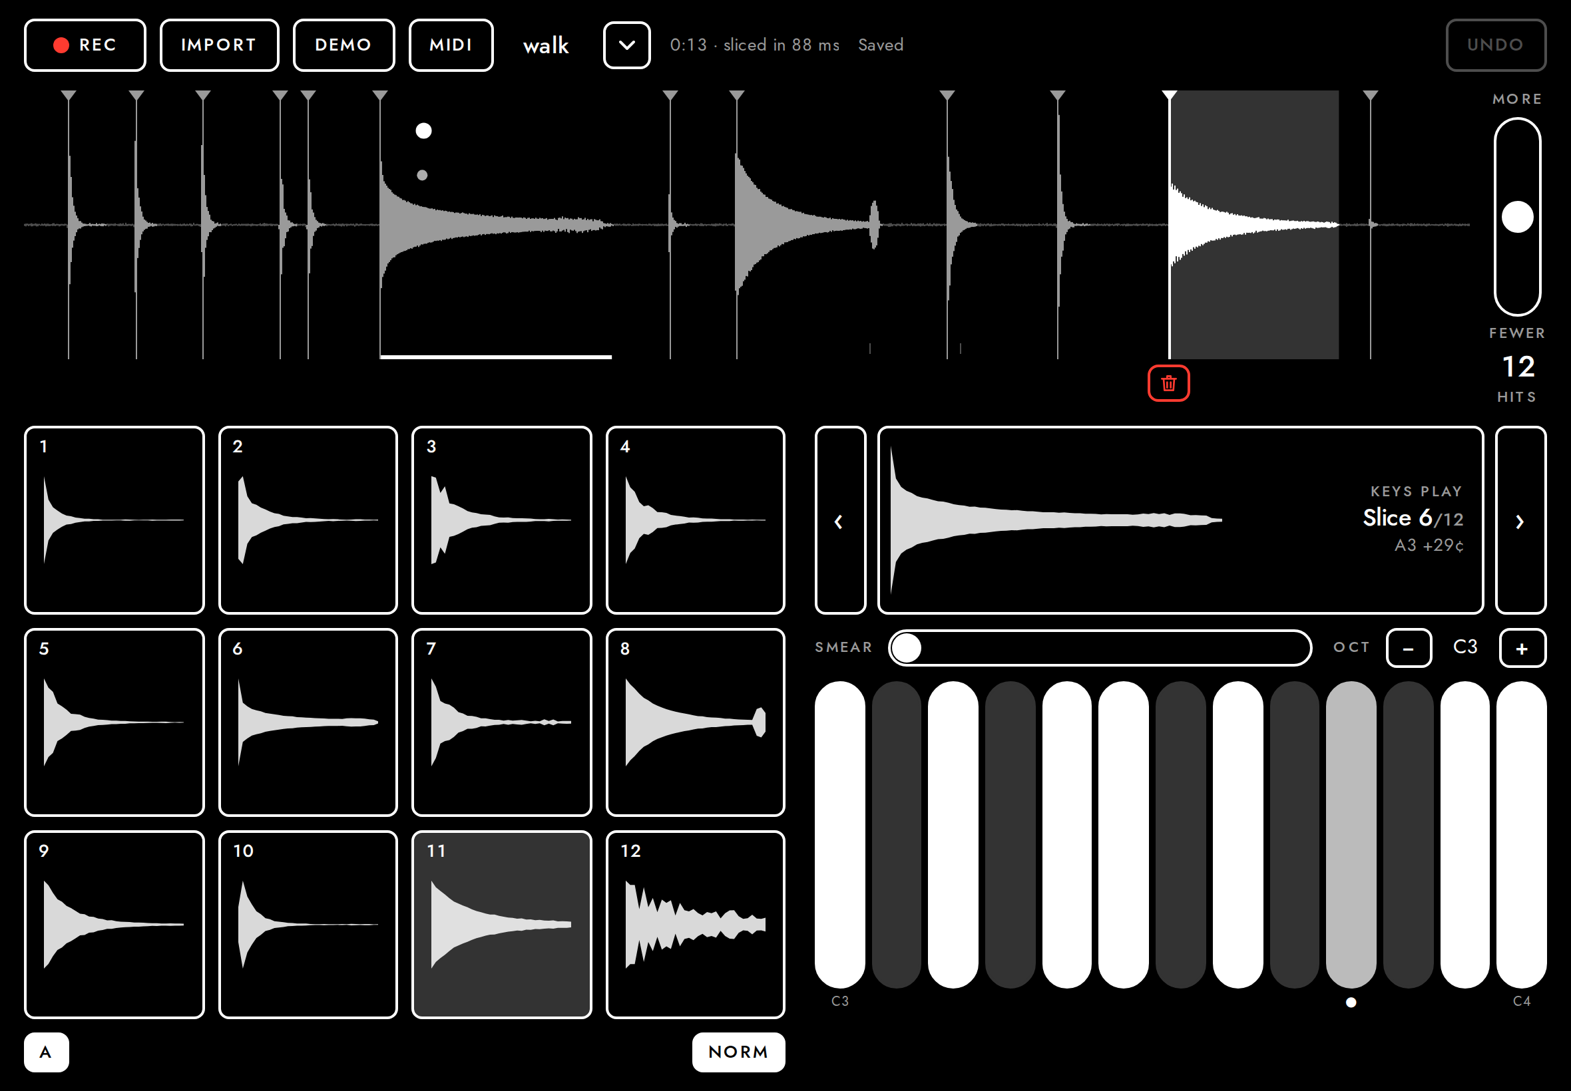Raise the octave with plus button

[1522, 648]
